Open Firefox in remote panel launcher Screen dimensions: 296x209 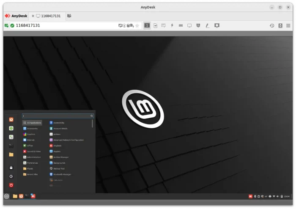coord(21,196)
